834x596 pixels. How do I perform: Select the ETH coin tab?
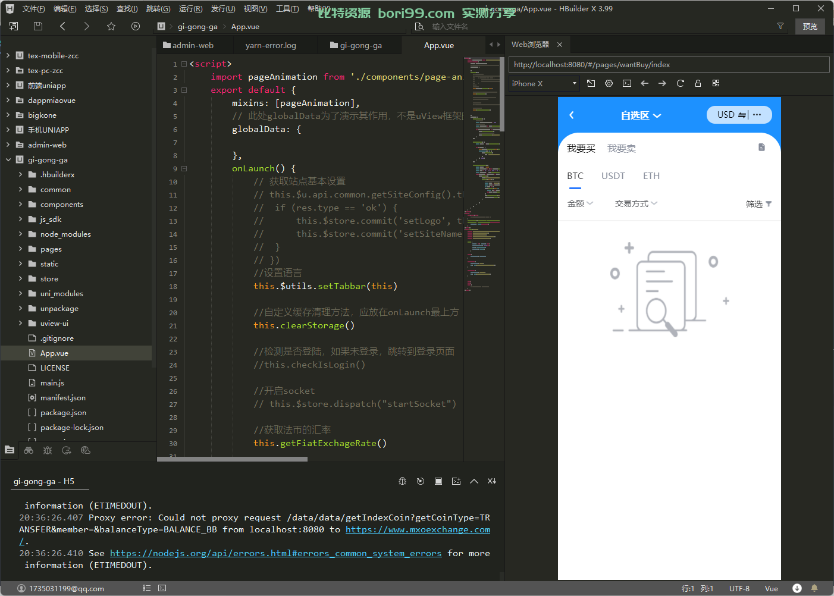(651, 175)
